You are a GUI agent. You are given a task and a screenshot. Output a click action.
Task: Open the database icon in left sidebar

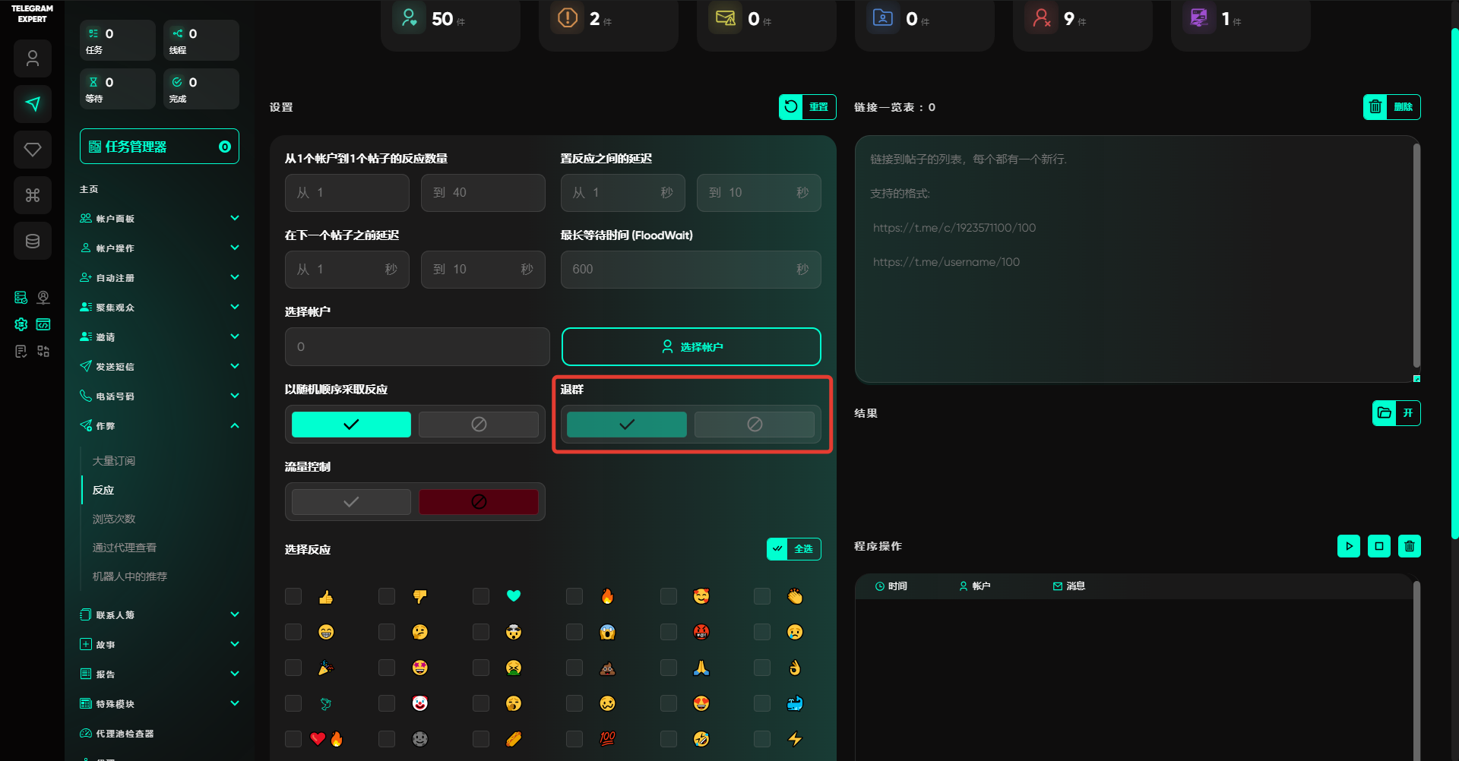point(33,241)
